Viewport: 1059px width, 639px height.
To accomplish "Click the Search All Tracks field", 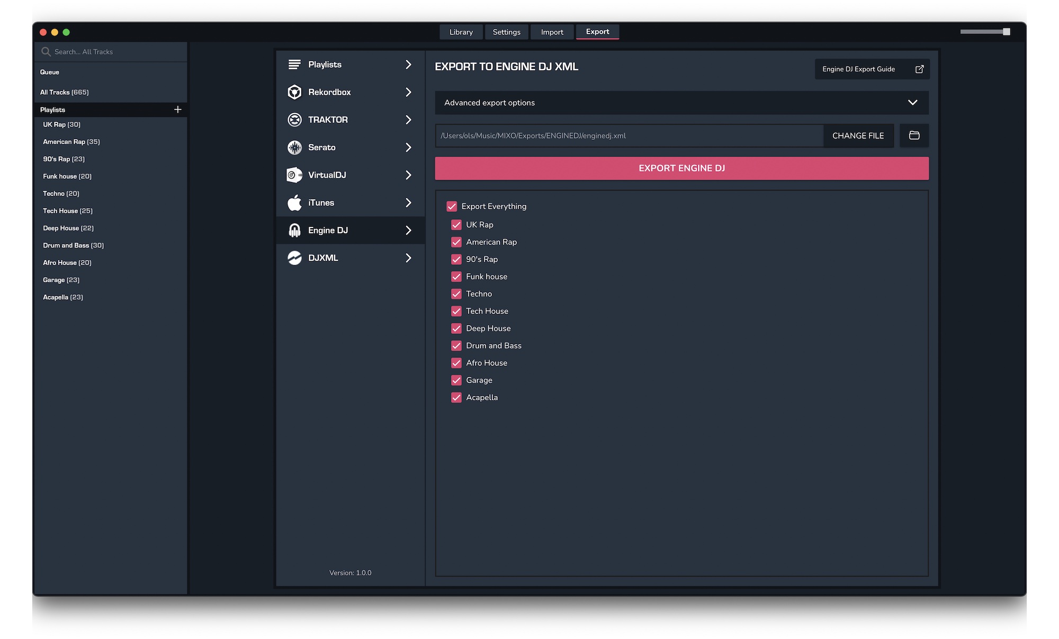I will pyautogui.click(x=111, y=52).
